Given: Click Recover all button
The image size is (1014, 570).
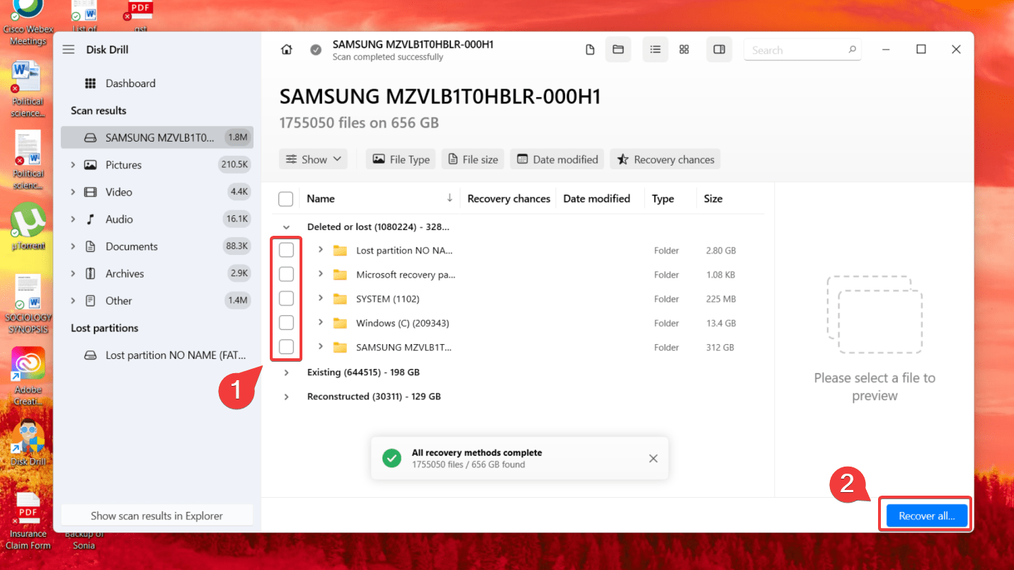Looking at the screenshot, I should click(926, 515).
